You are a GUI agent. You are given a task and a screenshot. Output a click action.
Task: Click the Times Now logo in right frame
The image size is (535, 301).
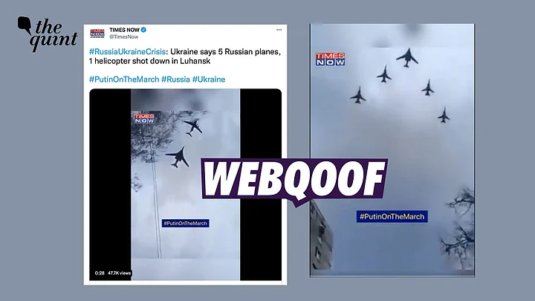[330, 59]
